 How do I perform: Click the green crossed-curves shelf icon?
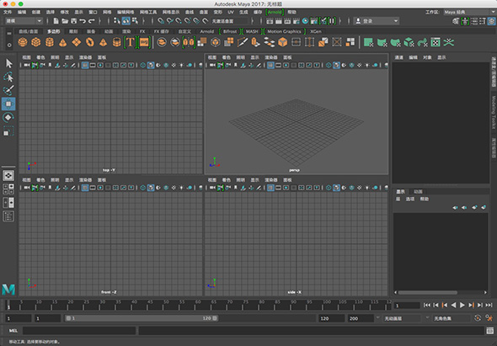click(449, 42)
